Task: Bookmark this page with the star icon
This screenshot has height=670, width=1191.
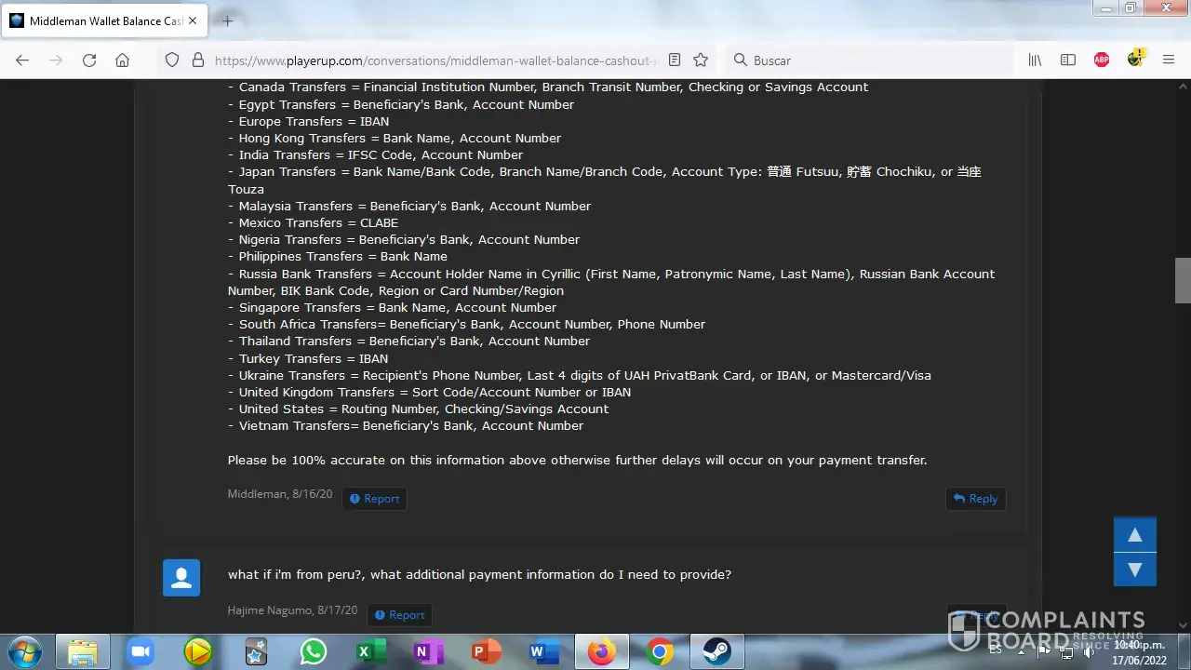Action: (x=701, y=60)
